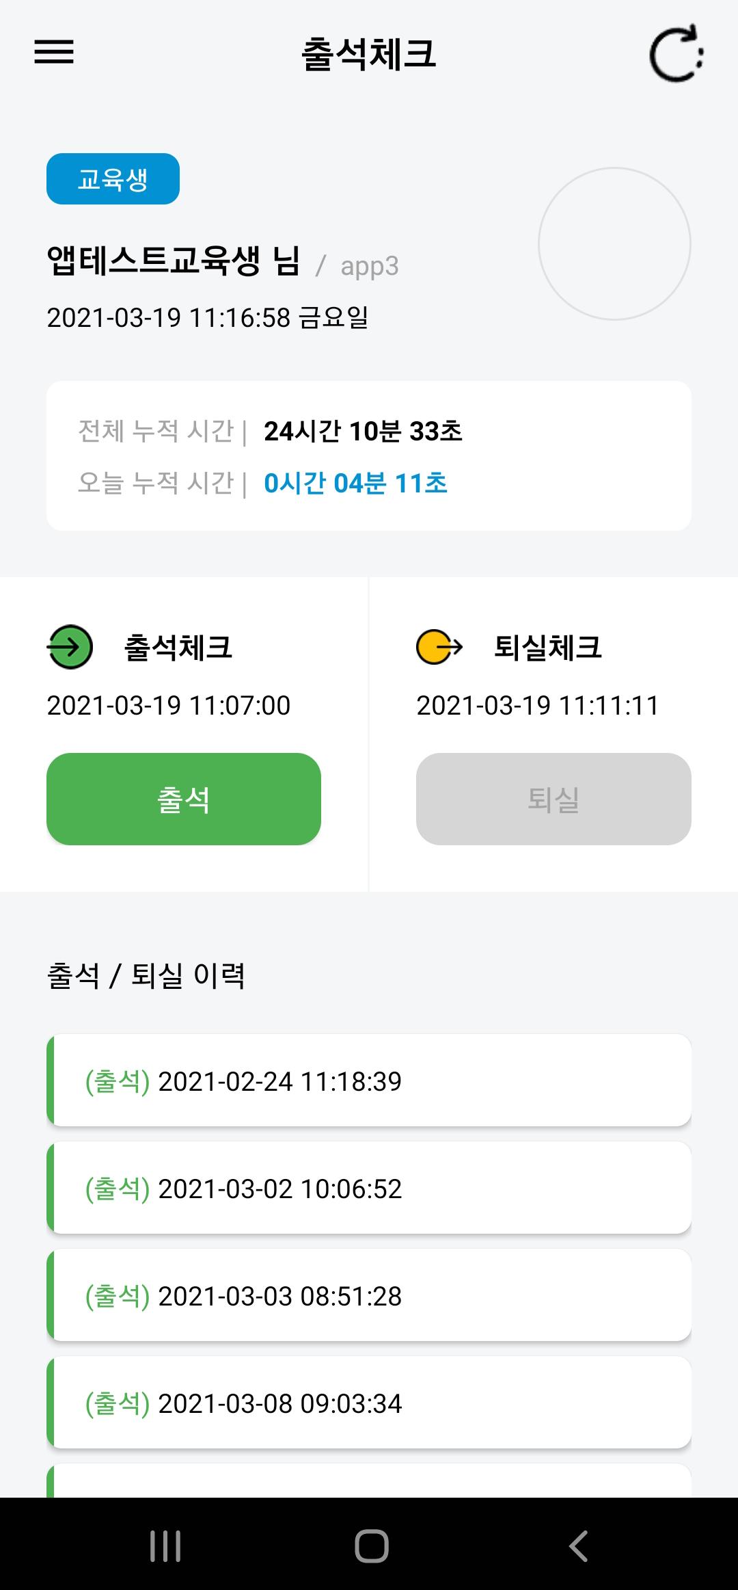Tap the green 출석 button
The image size is (738, 1590).
tap(184, 799)
